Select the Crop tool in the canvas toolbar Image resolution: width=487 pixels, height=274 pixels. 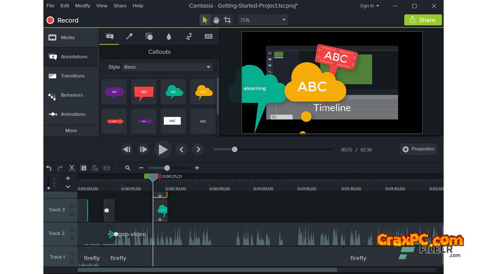[228, 20]
